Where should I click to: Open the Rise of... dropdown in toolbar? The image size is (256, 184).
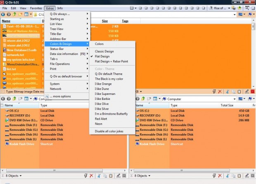[x=229, y=8]
